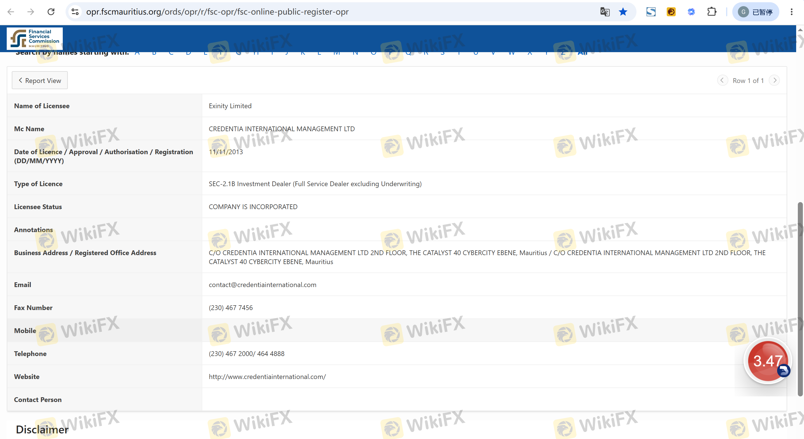Open the browser three-dot menu
The height and width of the screenshot is (439, 804).
(791, 12)
